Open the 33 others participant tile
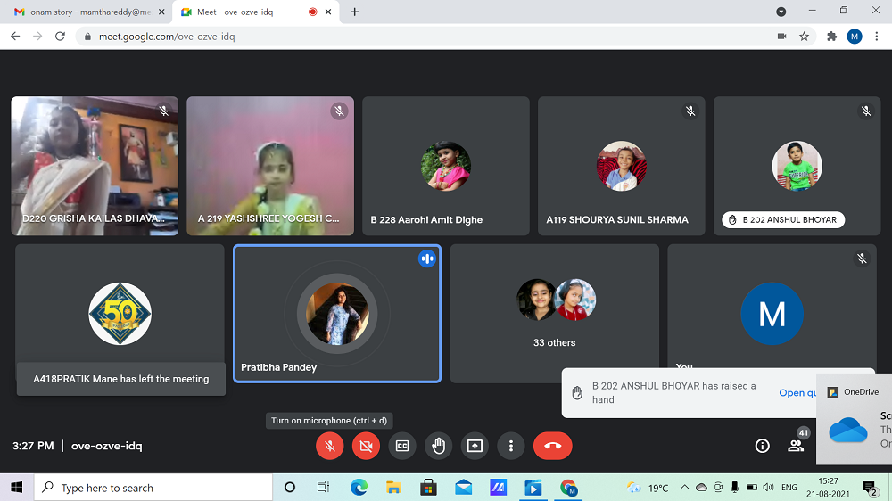This screenshot has height=501, width=892. [554, 314]
